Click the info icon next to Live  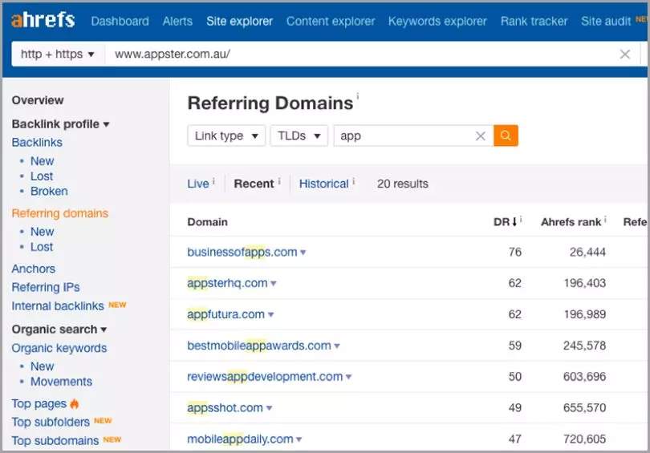[x=213, y=181]
